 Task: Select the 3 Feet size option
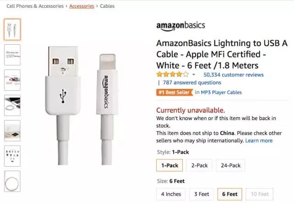click(x=201, y=194)
